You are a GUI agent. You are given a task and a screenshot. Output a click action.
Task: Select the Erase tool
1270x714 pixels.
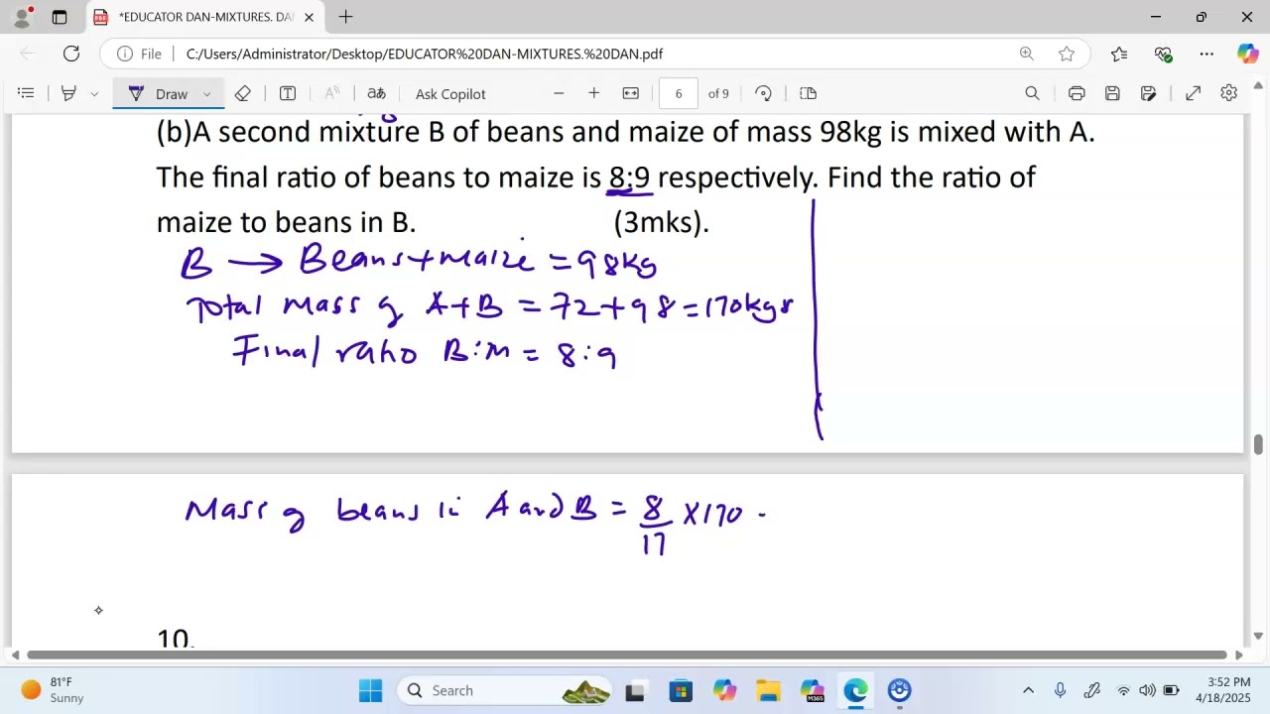243,93
